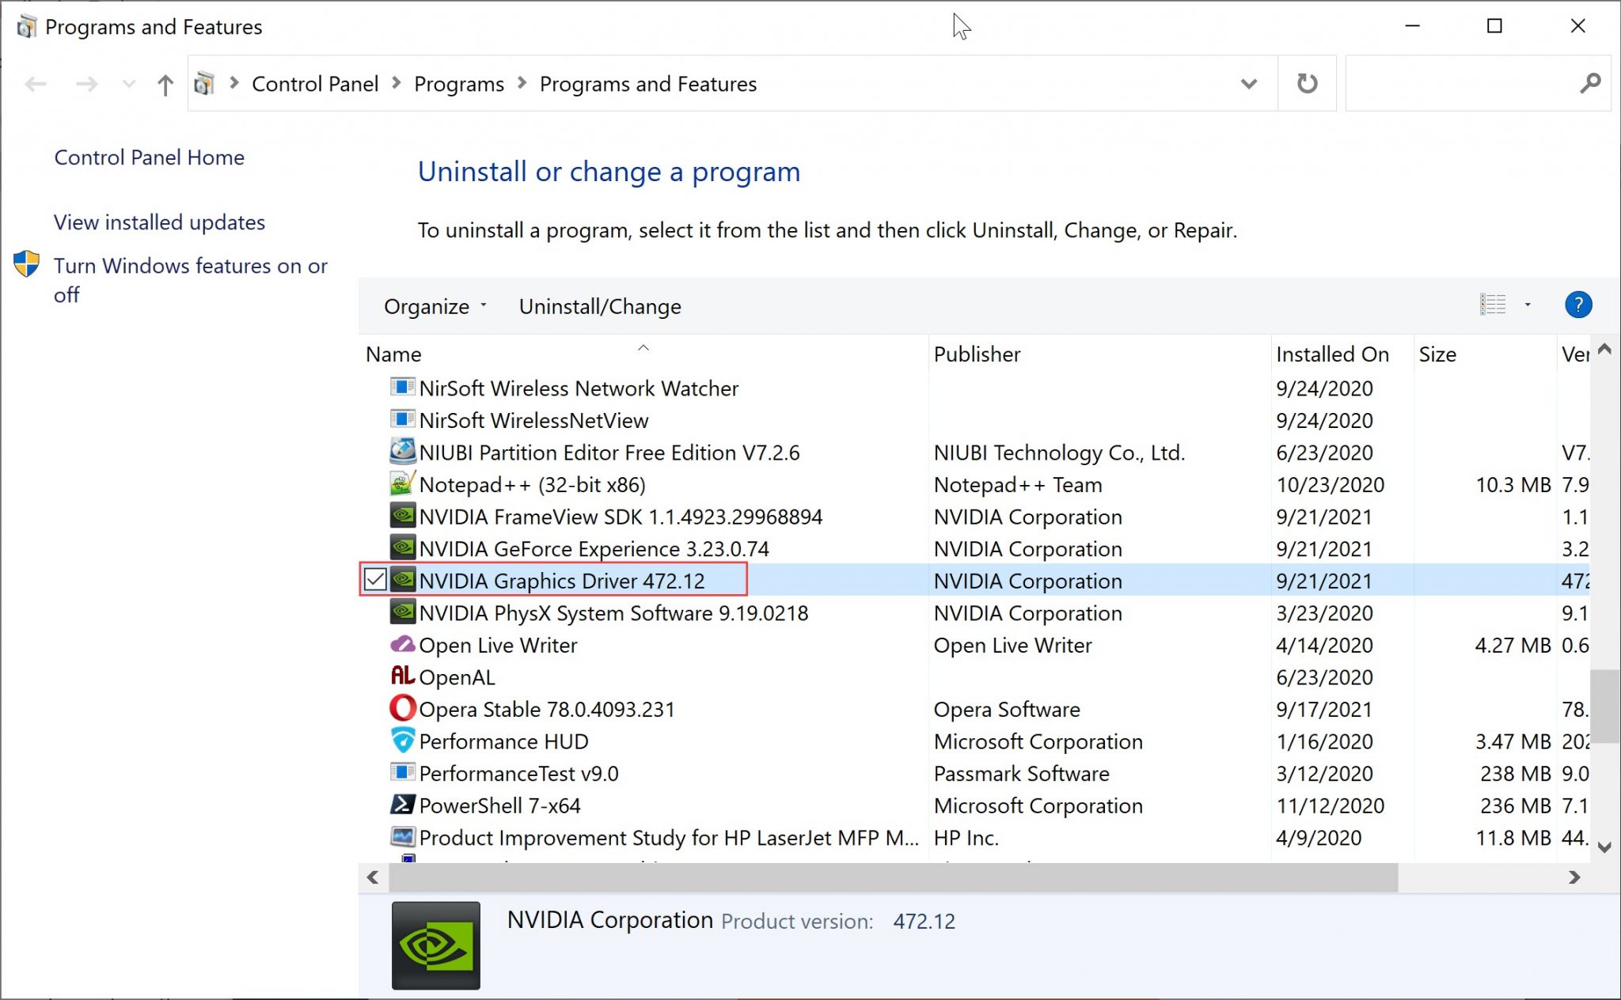Select the OpenAL icon
The width and height of the screenshot is (1621, 1000).
click(x=402, y=676)
